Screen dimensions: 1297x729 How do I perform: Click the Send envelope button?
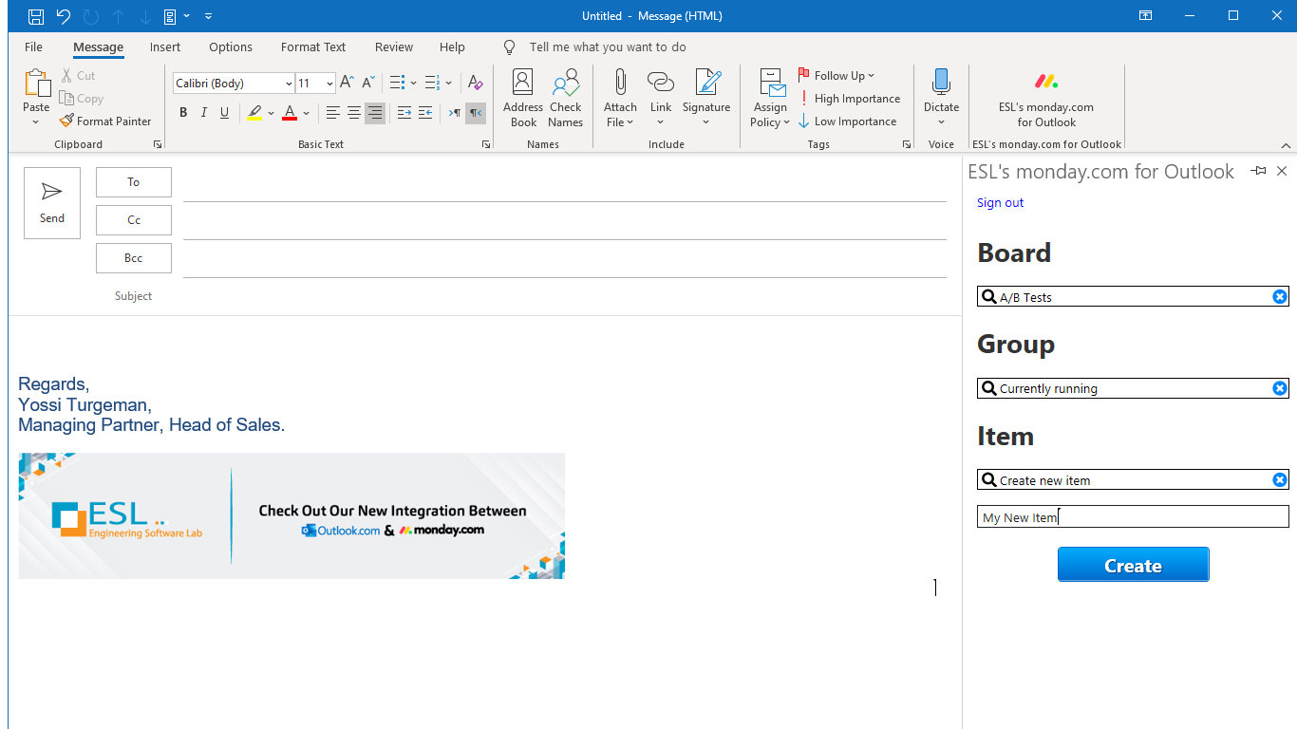[x=52, y=203]
